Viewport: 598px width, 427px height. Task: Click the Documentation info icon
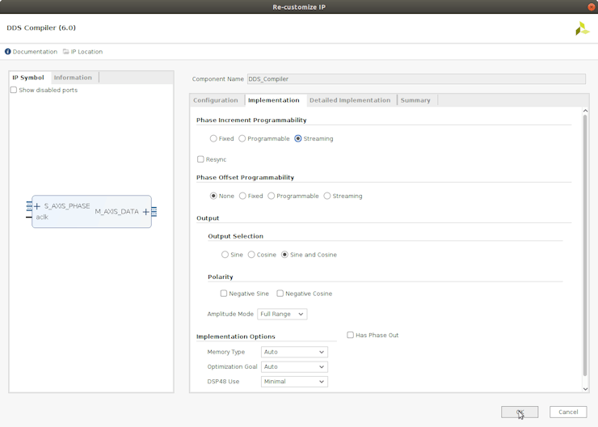tap(7, 52)
